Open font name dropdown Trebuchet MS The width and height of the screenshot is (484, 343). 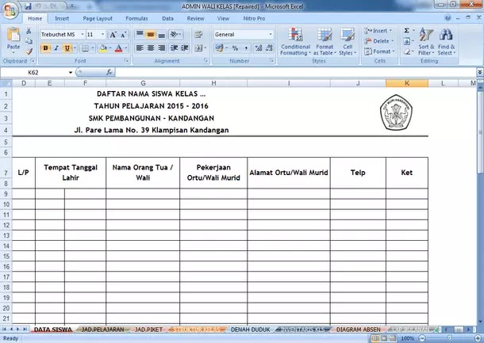[x=83, y=35]
